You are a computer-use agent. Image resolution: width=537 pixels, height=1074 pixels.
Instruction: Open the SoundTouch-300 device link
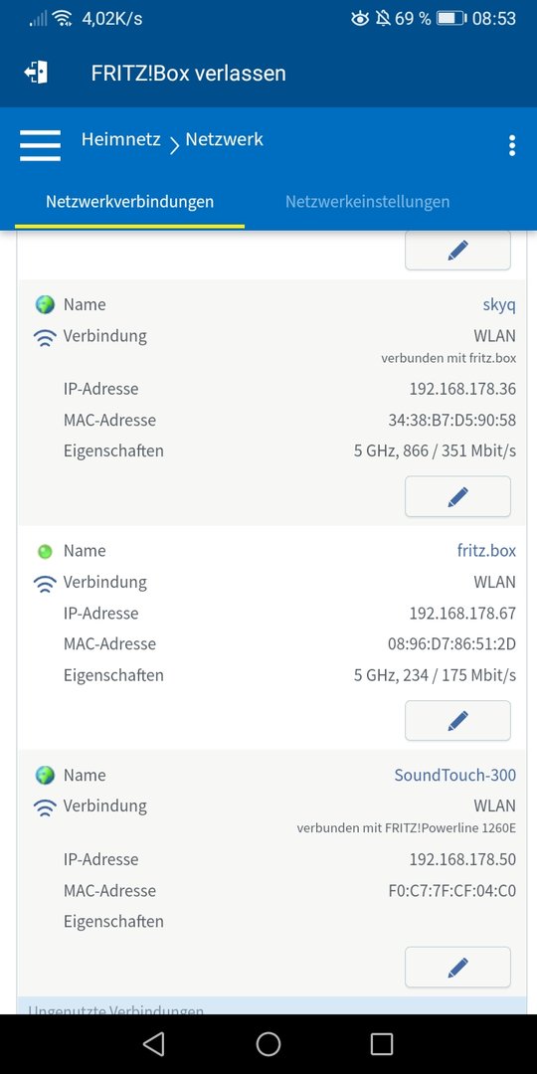pyautogui.click(x=454, y=776)
